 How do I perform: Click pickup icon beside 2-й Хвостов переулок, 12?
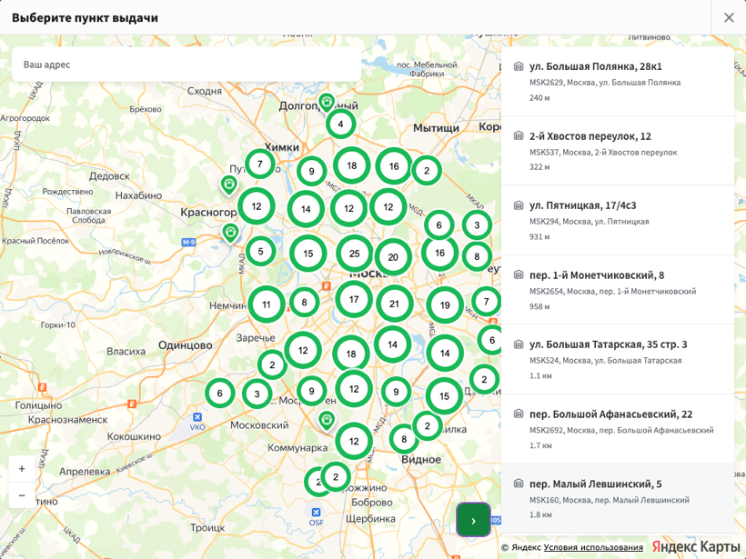519,136
